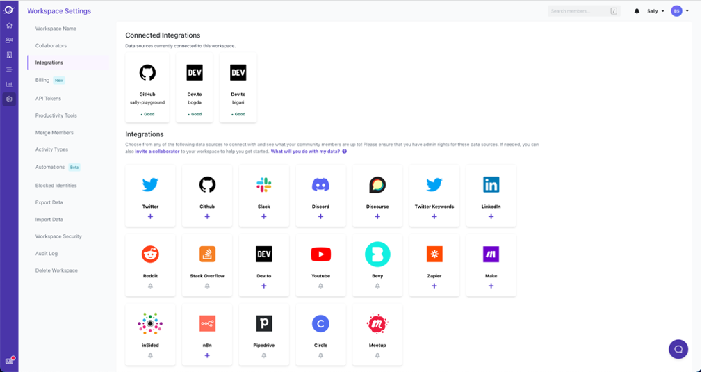Image resolution: width=702 pixels, height=372 pixels.
Task: Toggle notify bell under Stack Overflow
Action: point(207,286)
